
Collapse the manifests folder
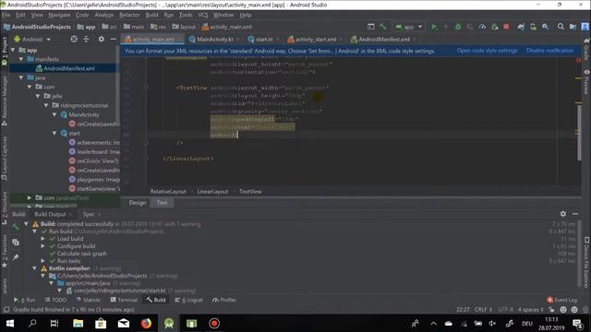coord(21,59)
